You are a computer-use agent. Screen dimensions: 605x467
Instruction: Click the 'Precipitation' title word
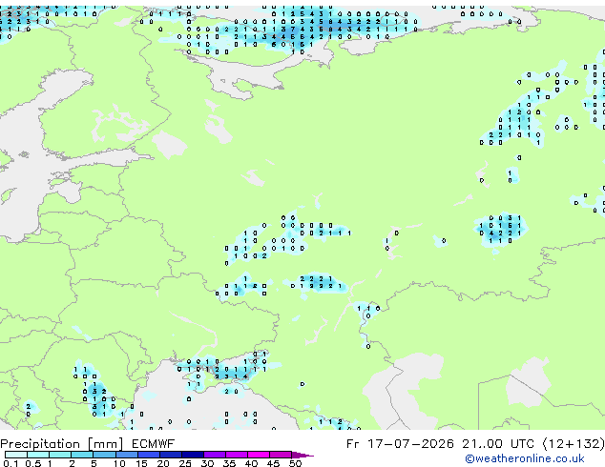point(40,444)
